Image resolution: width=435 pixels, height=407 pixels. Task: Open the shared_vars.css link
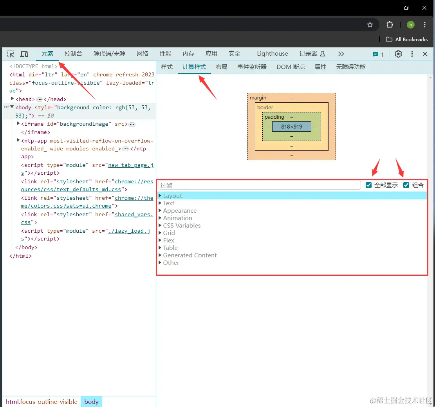[134, 215]
